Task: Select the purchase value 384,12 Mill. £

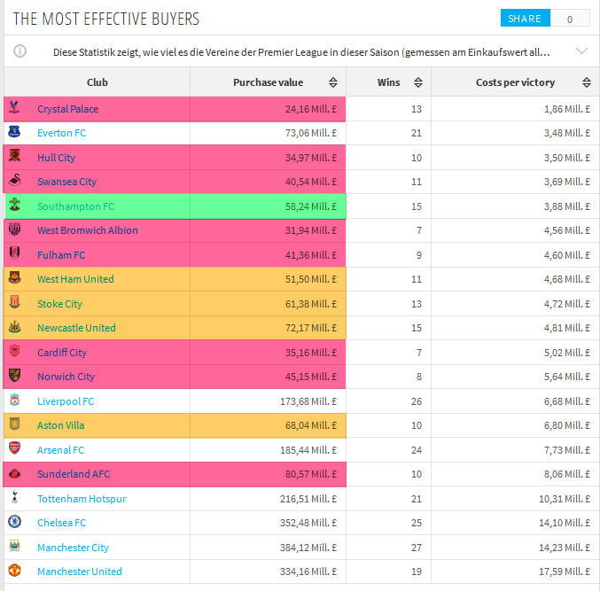Action: tap(308, 548)
